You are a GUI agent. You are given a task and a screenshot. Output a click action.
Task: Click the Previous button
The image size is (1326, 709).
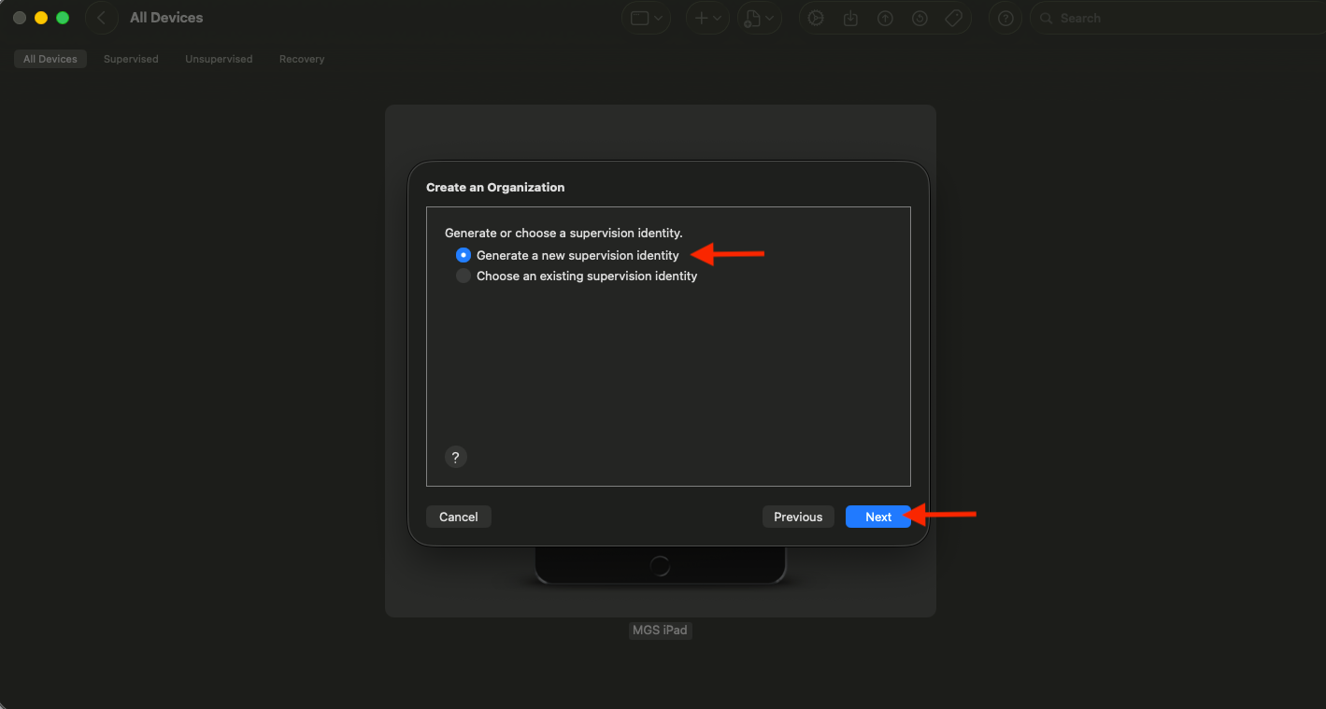pyautogui.click(x=797, y=517)
